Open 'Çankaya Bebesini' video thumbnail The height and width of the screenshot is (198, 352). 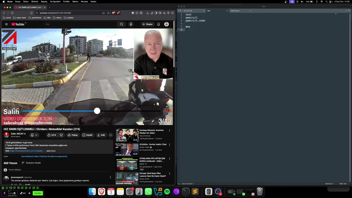[127, 135]
